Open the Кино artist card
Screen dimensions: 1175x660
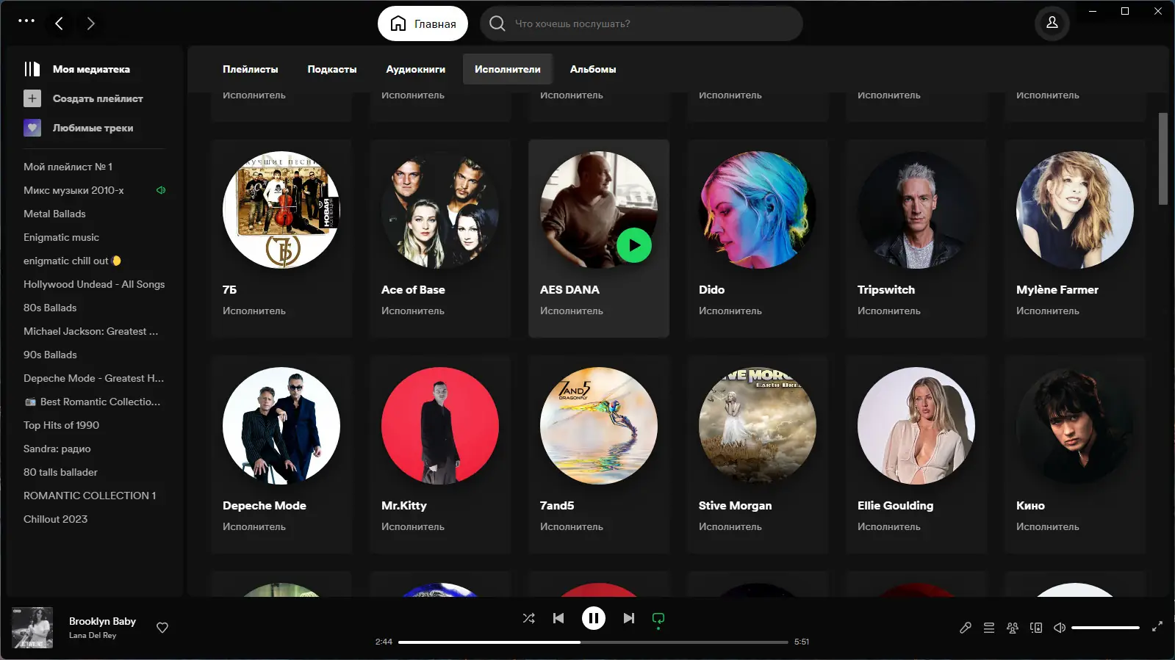(1075, 454)
